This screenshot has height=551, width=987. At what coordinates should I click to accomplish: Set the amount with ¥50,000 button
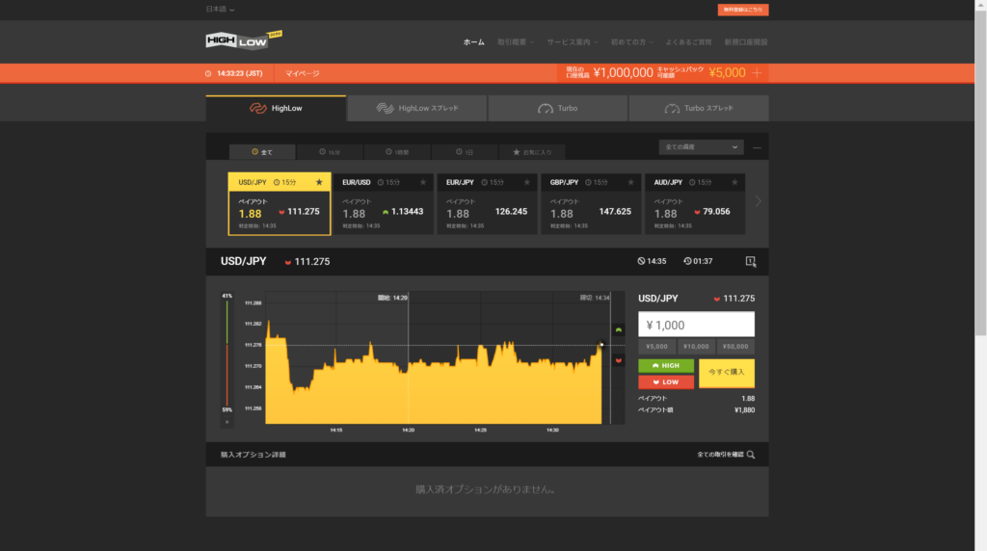pos(735,347)
